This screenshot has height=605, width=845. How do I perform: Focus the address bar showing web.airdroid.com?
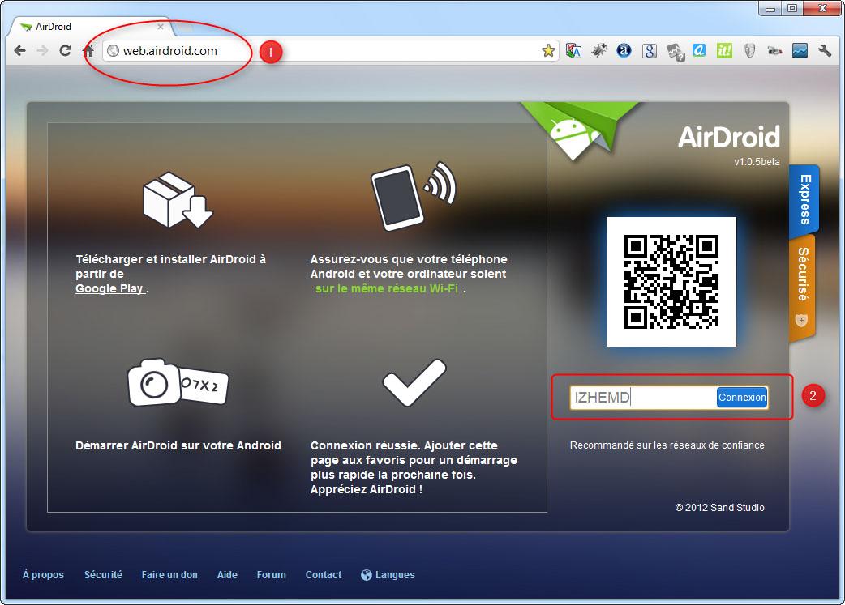click(x=330, y=50)
